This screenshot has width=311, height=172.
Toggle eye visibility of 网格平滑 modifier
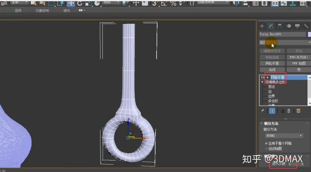click(x=263, y=78)
